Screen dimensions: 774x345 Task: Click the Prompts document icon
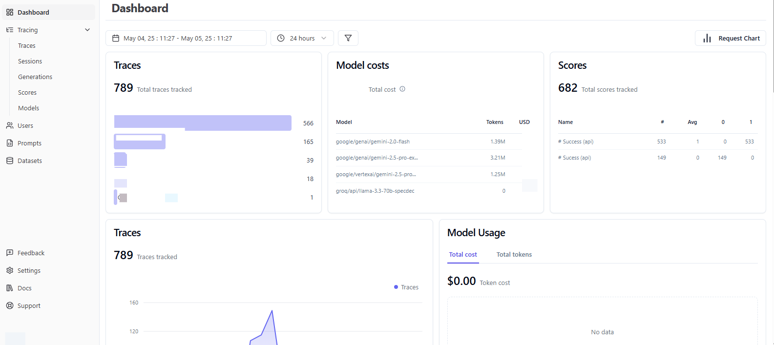pos(10,143)
